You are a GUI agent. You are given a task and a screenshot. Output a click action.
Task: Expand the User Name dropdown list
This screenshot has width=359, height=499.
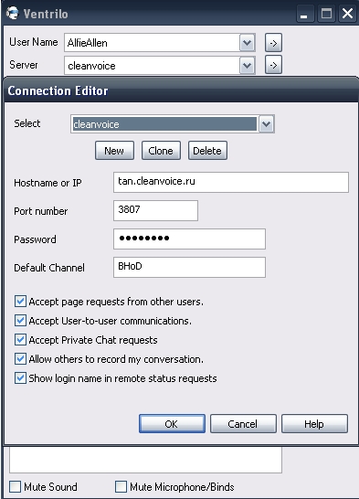tap(247, 43)
